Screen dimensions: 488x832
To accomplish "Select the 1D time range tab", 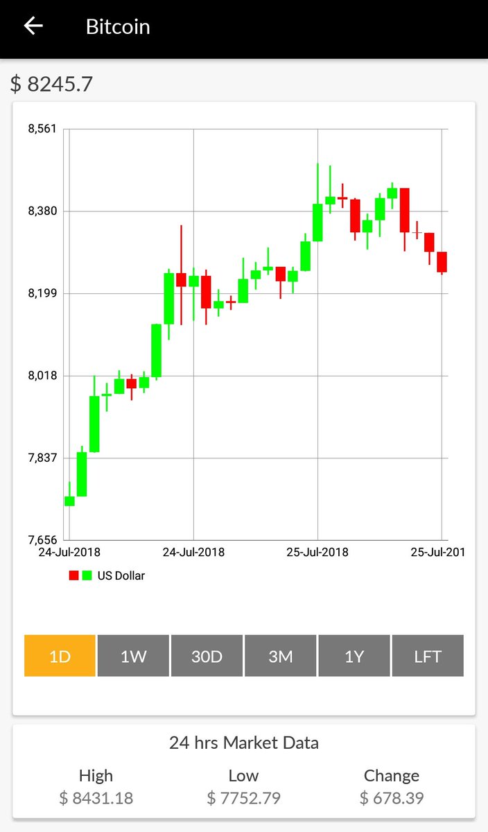I will tap(60, 656).
